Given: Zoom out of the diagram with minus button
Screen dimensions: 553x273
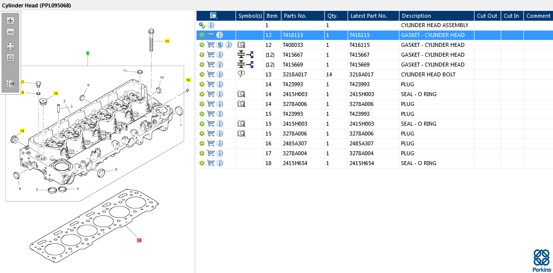Looking at the screenshot, I should click(x=10, y=33).
